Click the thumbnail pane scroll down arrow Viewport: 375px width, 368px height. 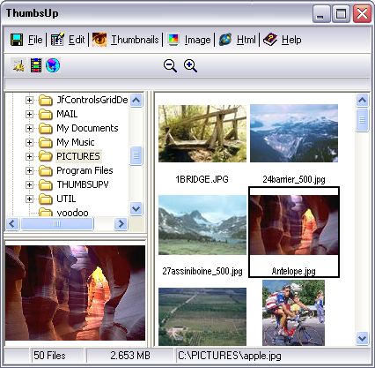362,338
